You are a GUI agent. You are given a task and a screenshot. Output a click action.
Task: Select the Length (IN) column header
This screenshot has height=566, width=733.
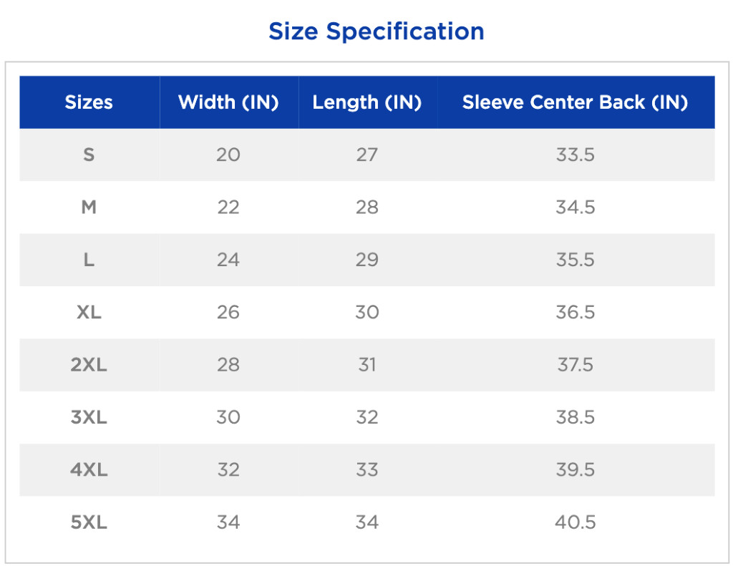pos(366,102)
